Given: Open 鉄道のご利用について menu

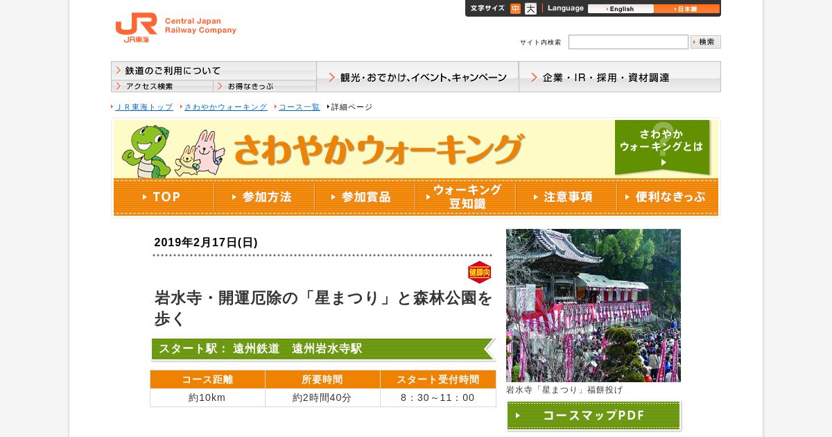Looking at the screenshot, I should [214, 71].
